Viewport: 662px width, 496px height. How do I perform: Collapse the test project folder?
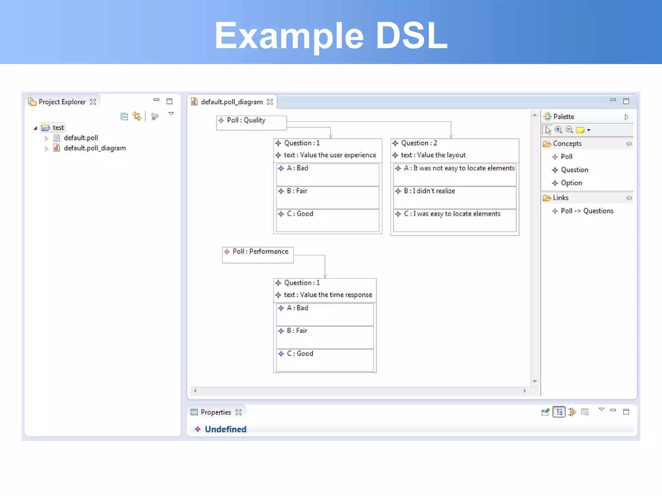35,128
